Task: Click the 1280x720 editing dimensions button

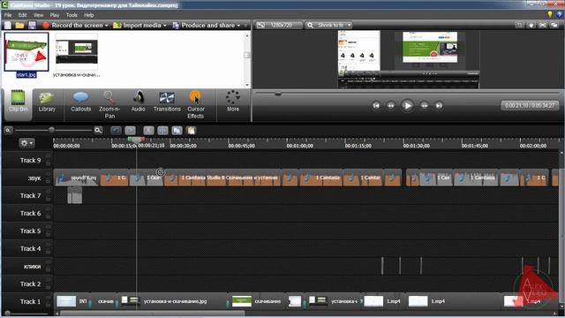Action: pos(278,25)
